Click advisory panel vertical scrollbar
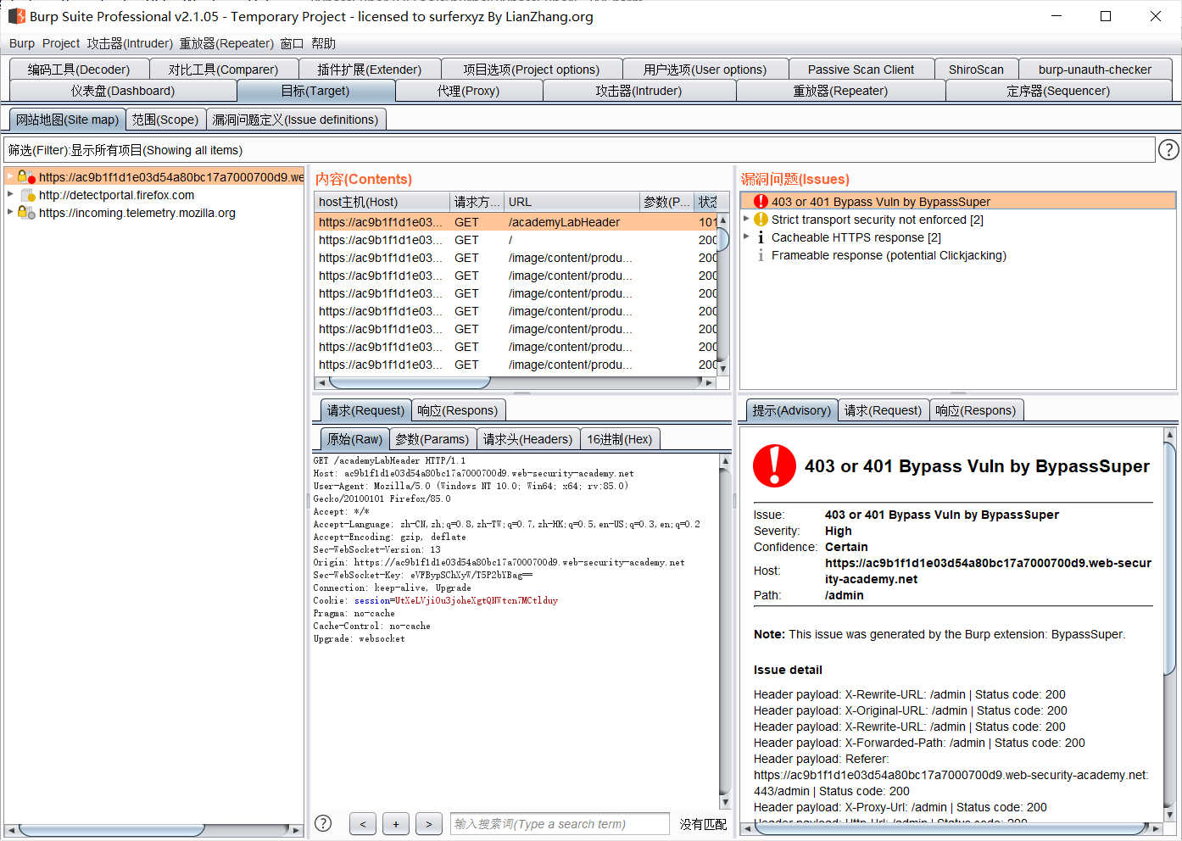This screenshot has height=841, width=1182. (1169, 624)
